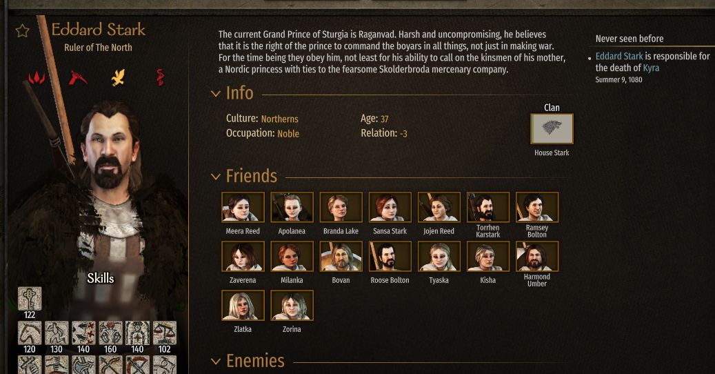The height and width of the screenshot is (374, 715).
Task: Click the yellow eagle trait icon
Action: [x=118, y=77]
